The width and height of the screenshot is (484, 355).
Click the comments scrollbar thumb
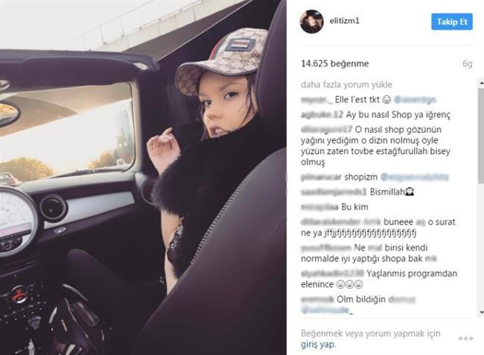[x=481, y=135]
